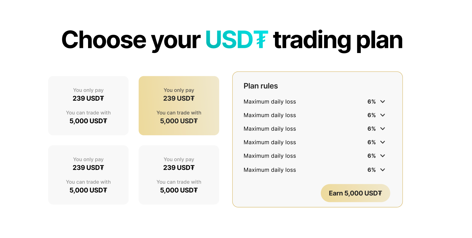This screenshot has width=472, height=238.
Task: Expand the fifth Maximum daily loss chevron
Action: (x=383, y=156)
